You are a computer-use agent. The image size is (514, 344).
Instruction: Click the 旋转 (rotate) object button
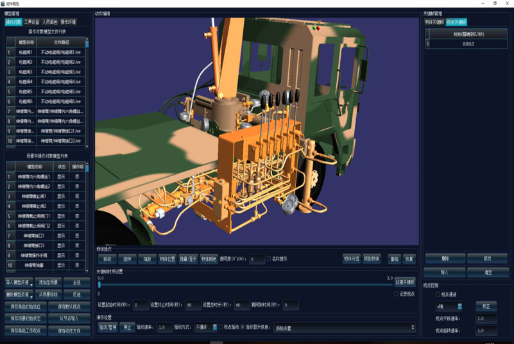(x=127, y=259)
